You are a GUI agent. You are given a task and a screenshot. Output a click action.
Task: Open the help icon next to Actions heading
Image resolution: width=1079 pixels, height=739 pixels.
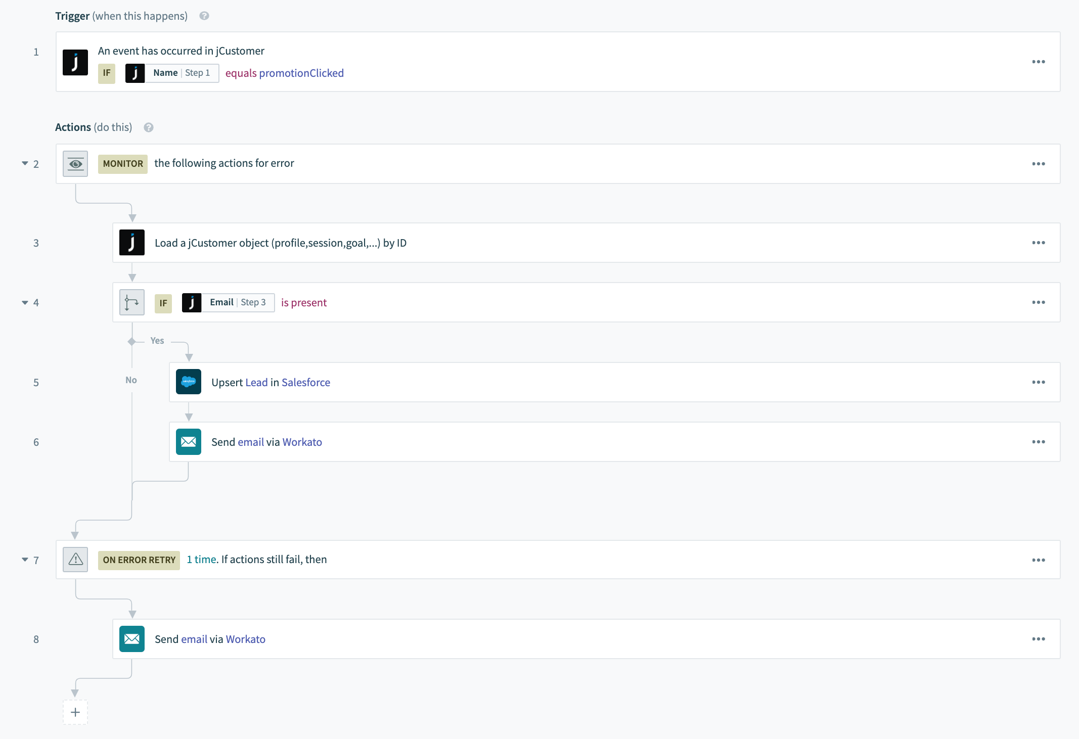149,127
